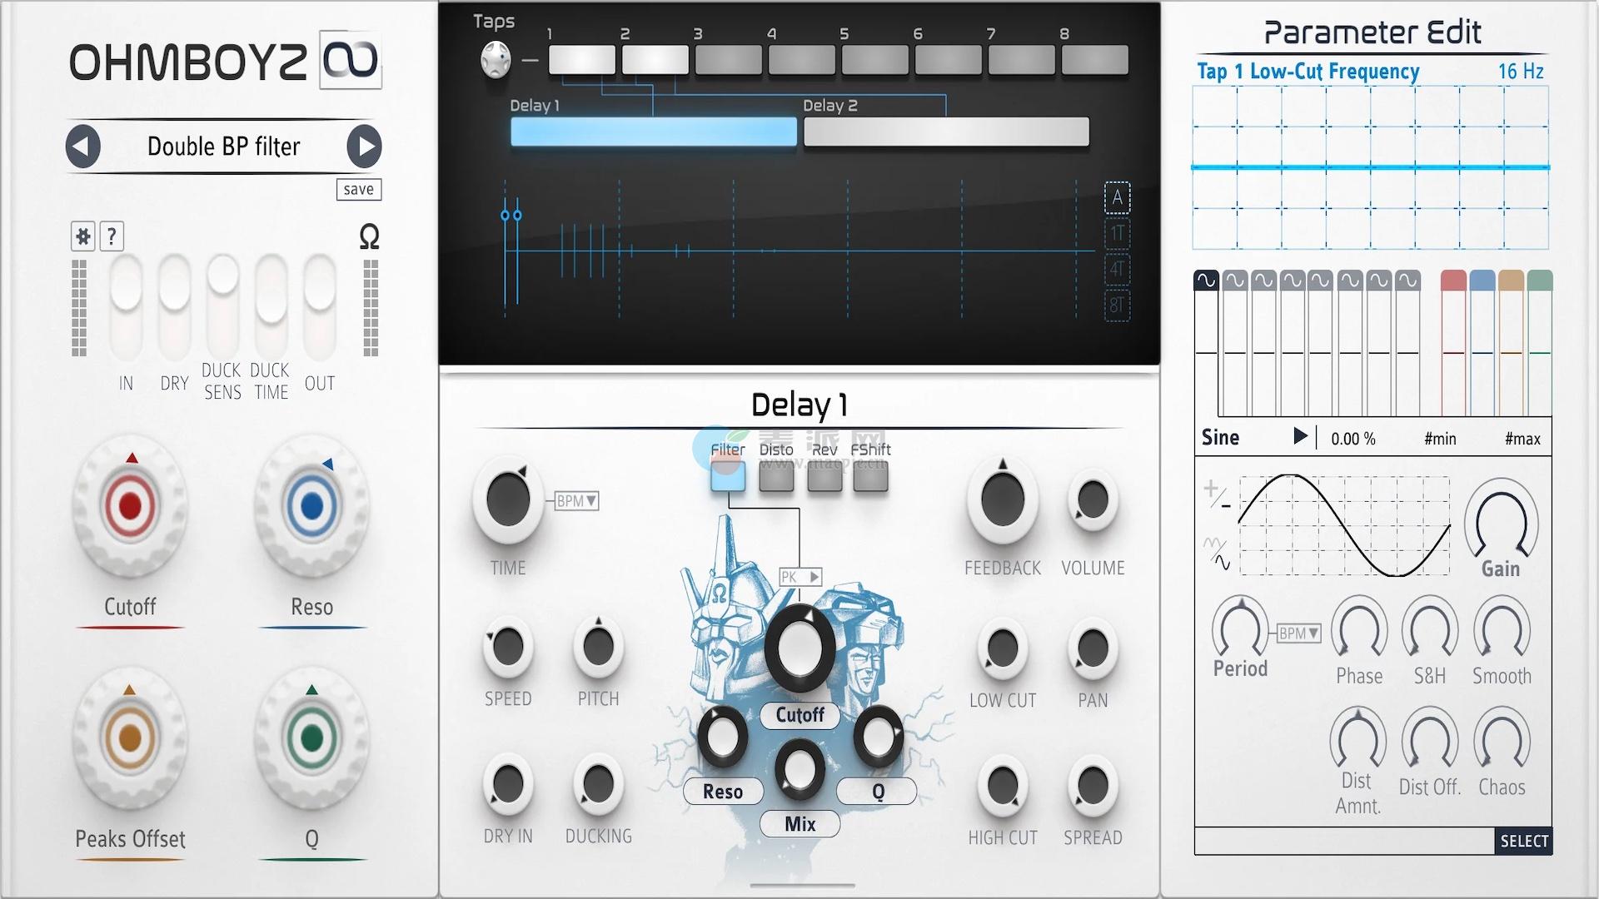
Task: Click the Omega symbol icon
Action: pyautogui.click(x=369, y=237)
